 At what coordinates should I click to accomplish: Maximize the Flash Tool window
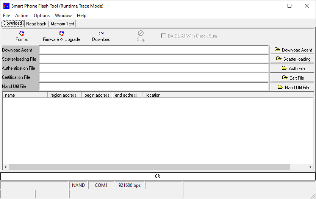289,6
